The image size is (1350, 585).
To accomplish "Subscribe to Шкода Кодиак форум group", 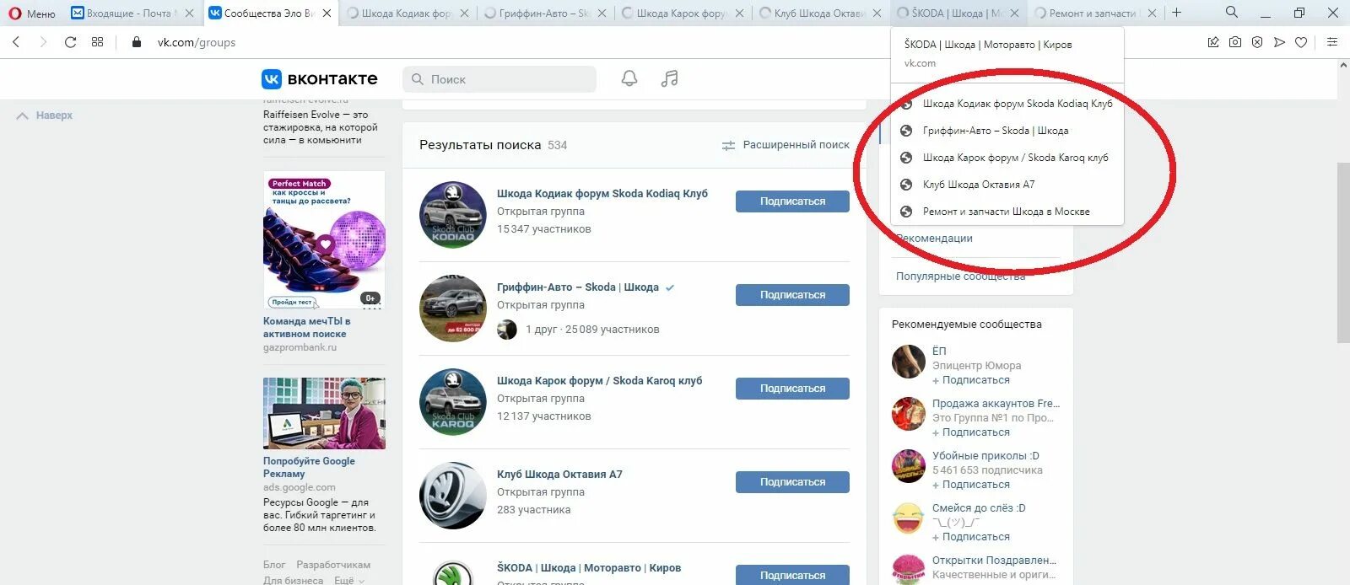I will click(792, 201).
